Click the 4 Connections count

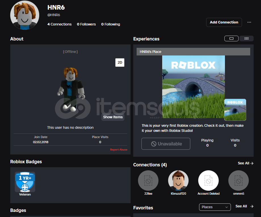click(x=59, y=24)
